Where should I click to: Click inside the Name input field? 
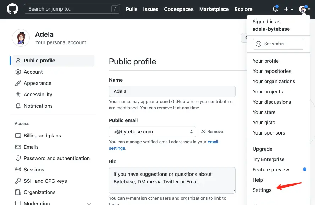click(x=172, y=91)
